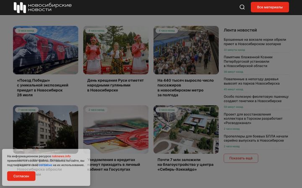Click the 45 минут назад timestamp
This screenshot has width=302, height=188.
pyautogui.click(x=233, y=89)
